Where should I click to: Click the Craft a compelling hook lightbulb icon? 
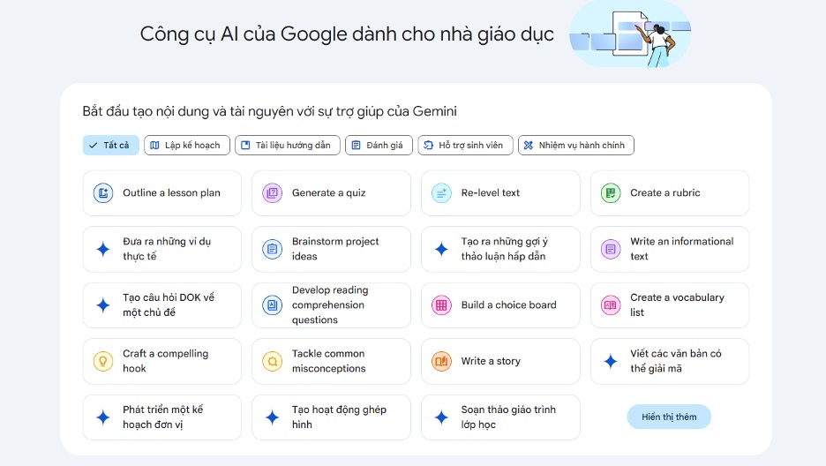[103, 361]
